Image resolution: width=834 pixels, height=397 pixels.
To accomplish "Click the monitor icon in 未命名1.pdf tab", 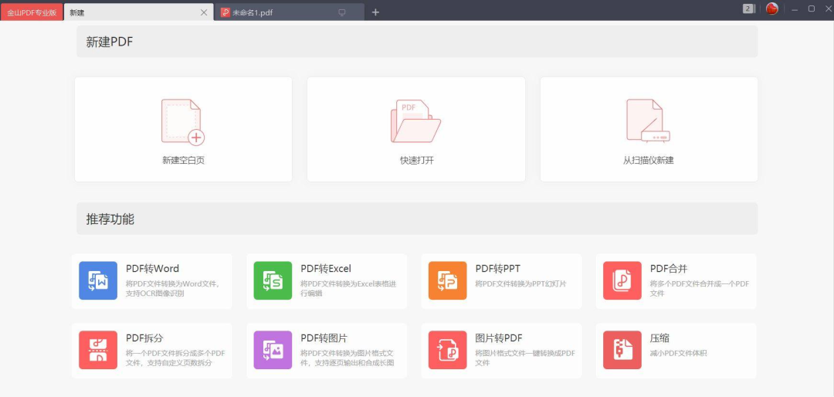I will pyautogui.click(x=342, y=13).
